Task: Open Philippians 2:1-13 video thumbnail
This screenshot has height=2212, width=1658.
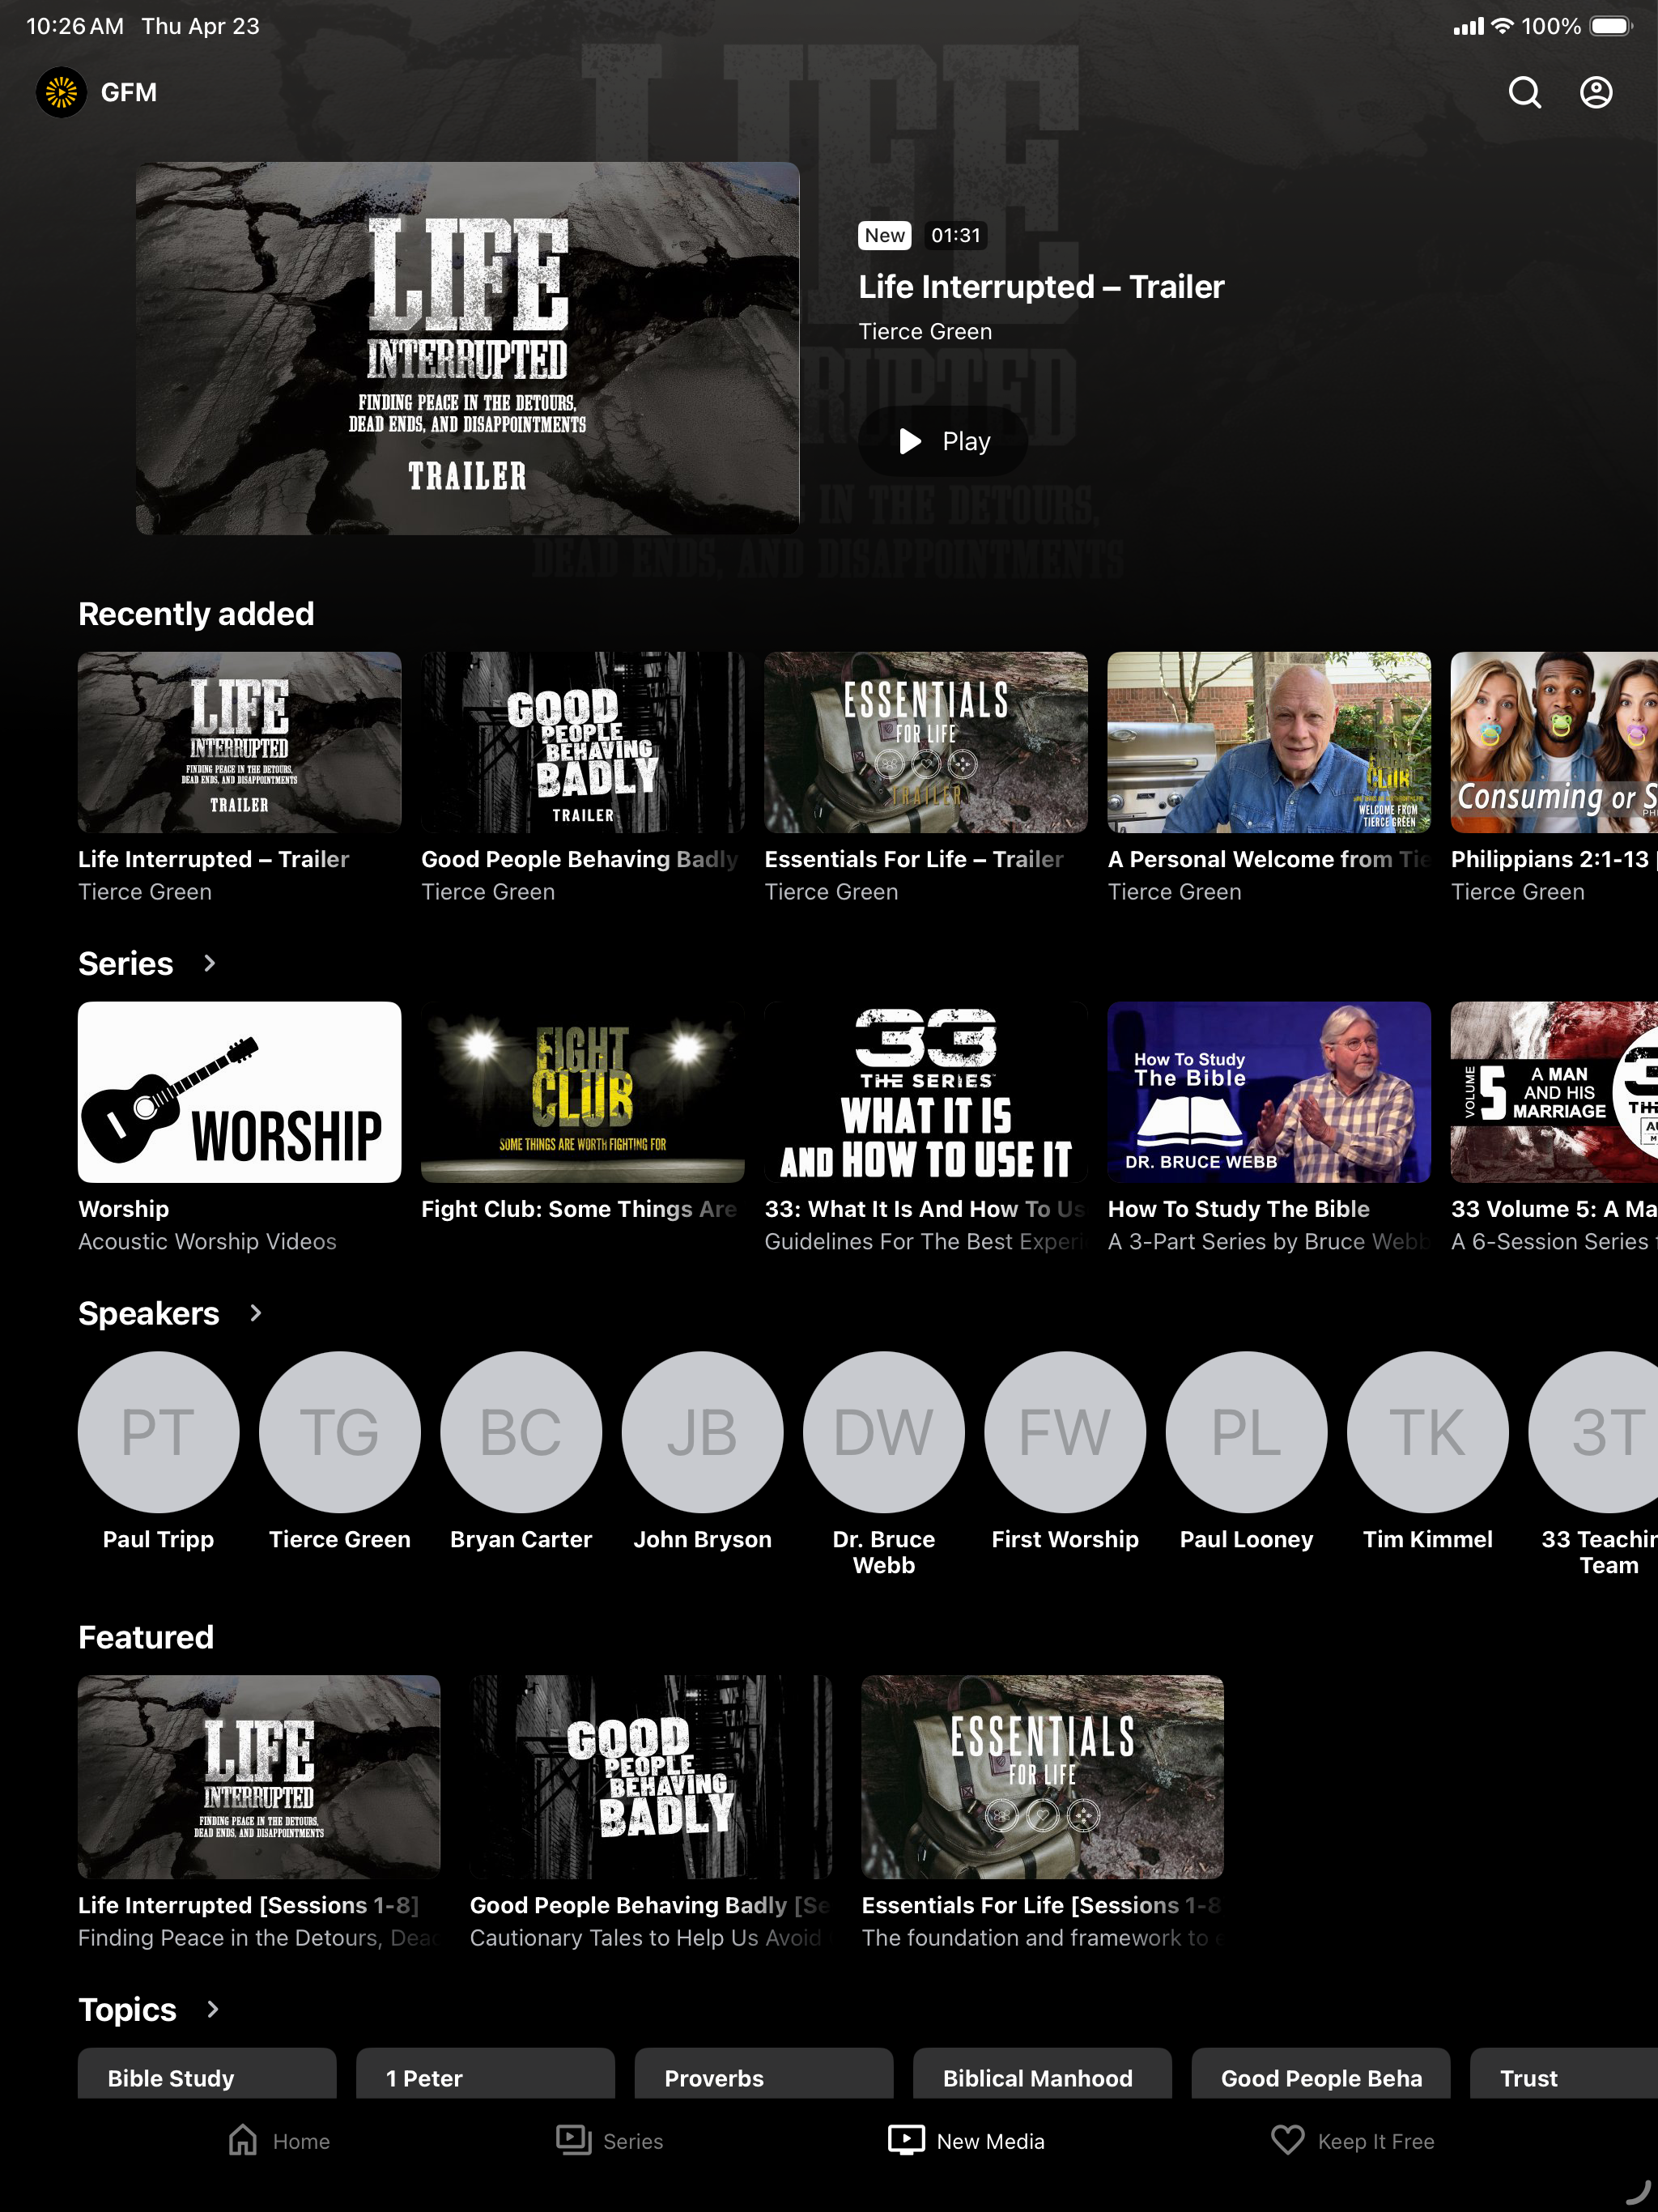Action: (x=1554, y=742)
